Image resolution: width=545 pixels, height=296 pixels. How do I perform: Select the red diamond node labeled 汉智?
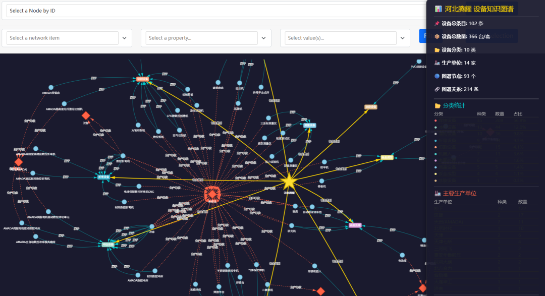coord(86,115)
